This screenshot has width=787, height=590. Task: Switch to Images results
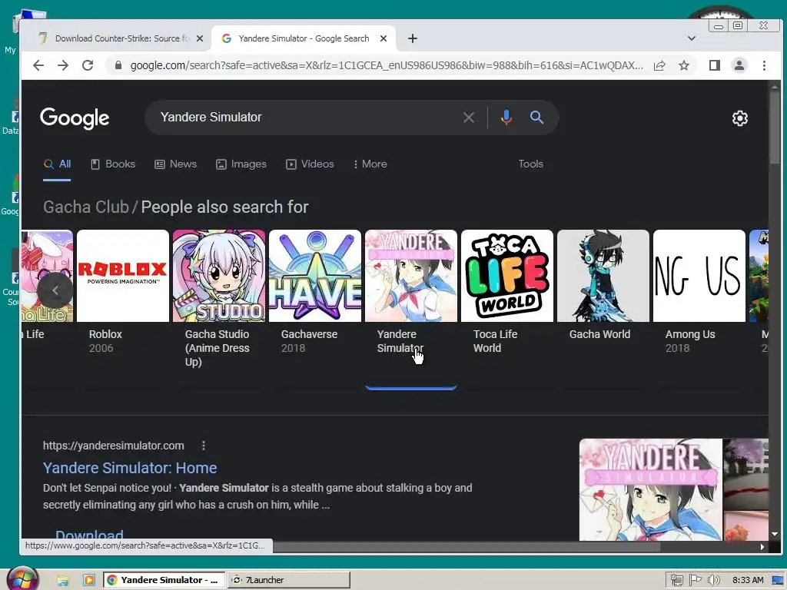click(x=241, y=164)
